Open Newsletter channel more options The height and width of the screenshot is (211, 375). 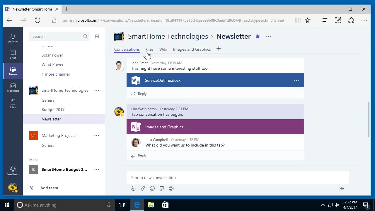(268, 36)
